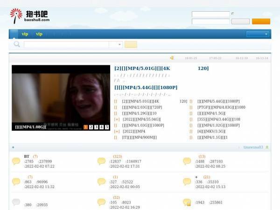The width and height of the screenshot is (280, 210).
Task: Click bracket icon beside [MP4/2.03G] 720P thread
Action: 116,107
